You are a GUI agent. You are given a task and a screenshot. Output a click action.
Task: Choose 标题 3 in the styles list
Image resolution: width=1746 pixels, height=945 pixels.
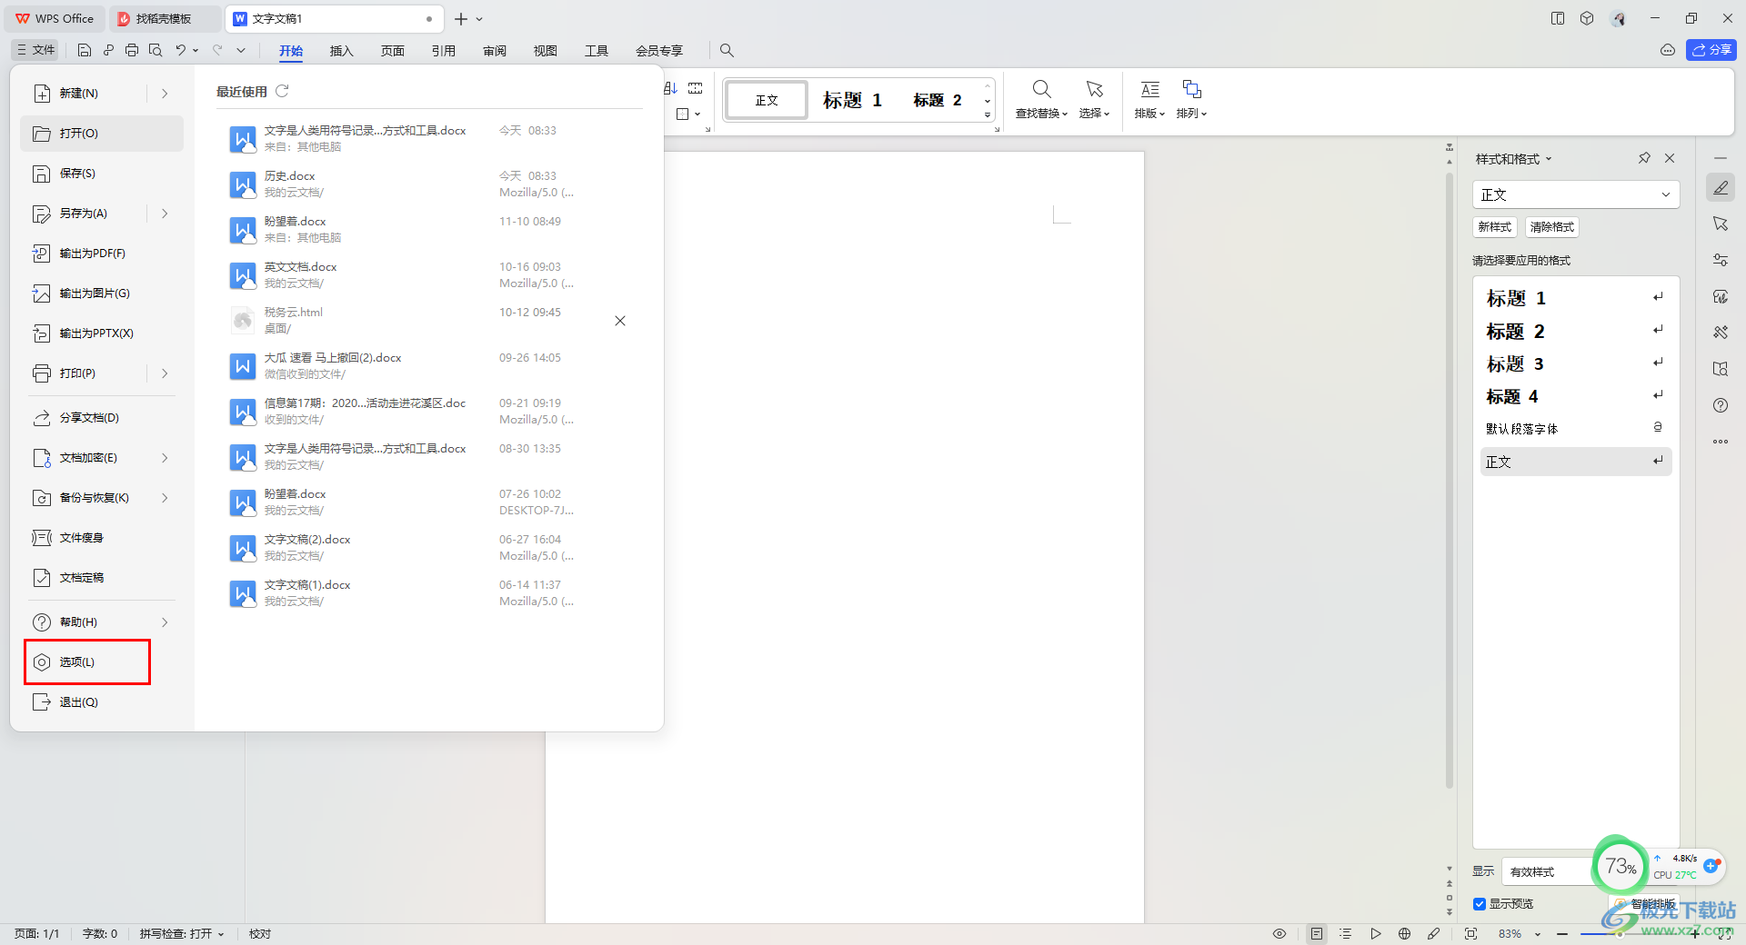1575,363
